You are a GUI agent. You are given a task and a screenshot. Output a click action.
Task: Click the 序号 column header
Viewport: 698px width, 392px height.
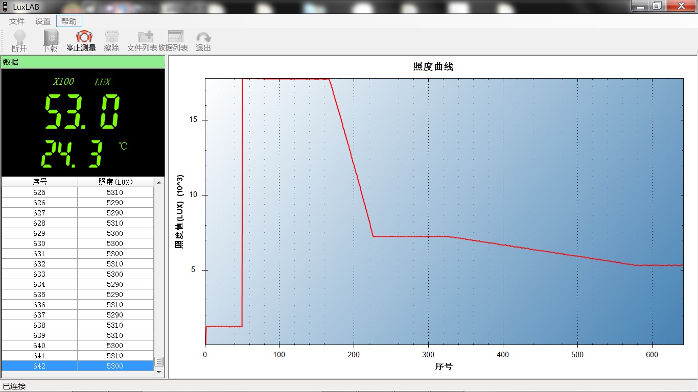tap(39, 182)
